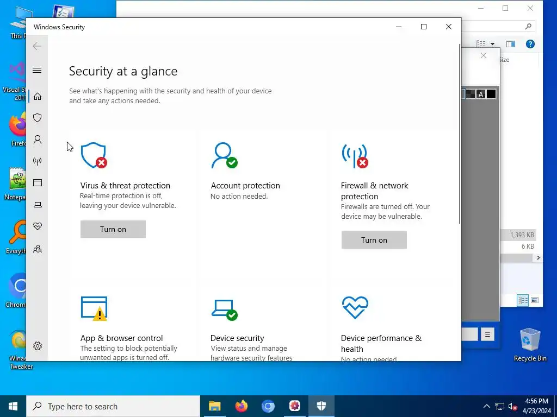Click the Virus & threat protection shield tile icon
The width and height of the screenshot is (557, 417).
click(94, 155)
